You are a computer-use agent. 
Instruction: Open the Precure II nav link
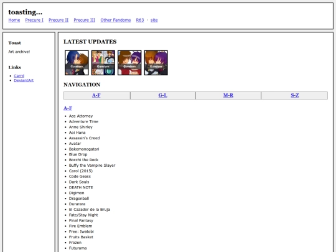pos(58,20)
